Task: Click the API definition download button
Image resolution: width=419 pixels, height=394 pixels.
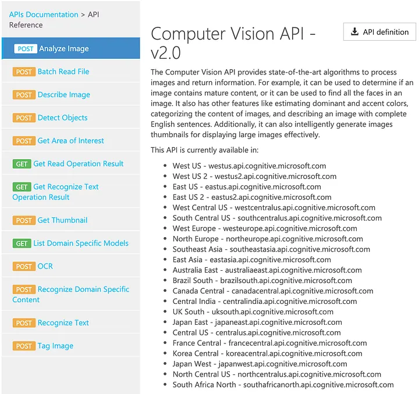Action: (x=379, y=32)
